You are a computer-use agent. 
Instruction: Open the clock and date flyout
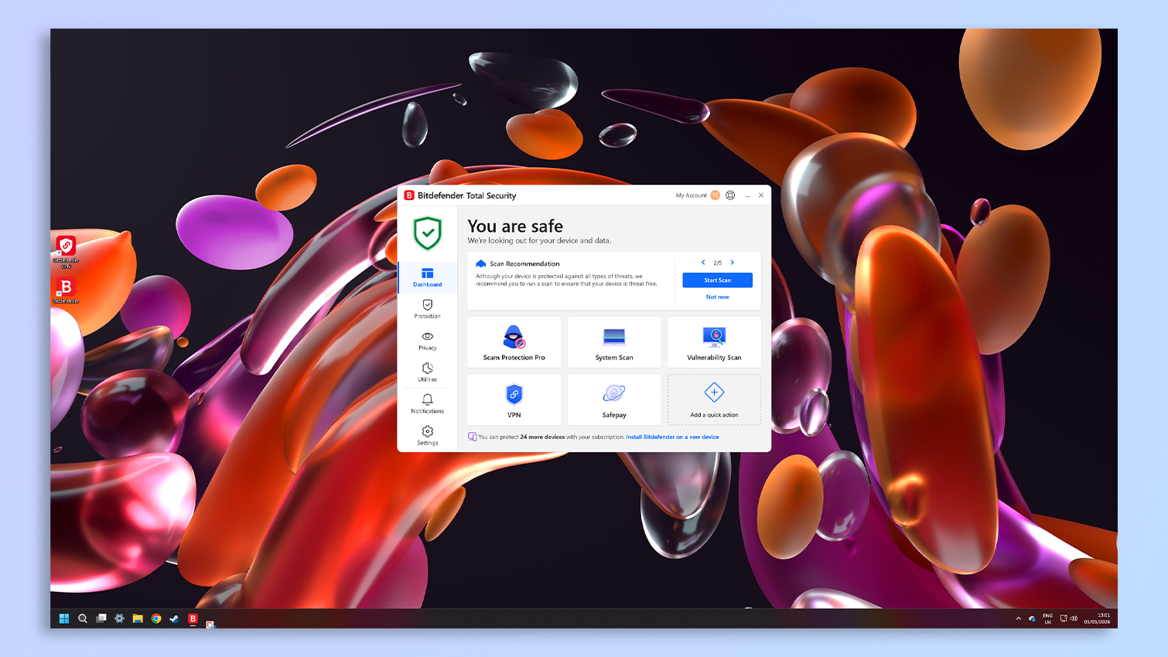click(1097, 618)
